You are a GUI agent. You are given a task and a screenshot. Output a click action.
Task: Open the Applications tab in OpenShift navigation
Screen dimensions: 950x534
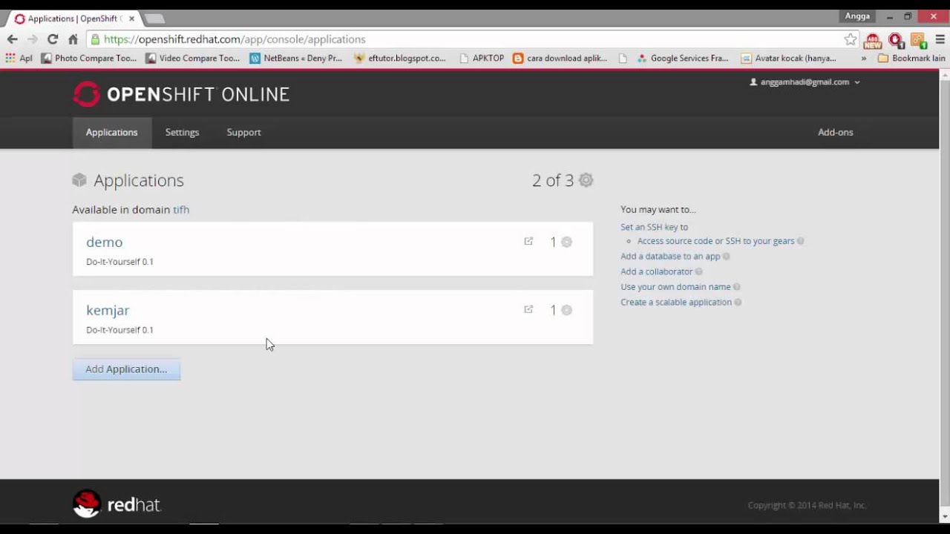point(112,132)
